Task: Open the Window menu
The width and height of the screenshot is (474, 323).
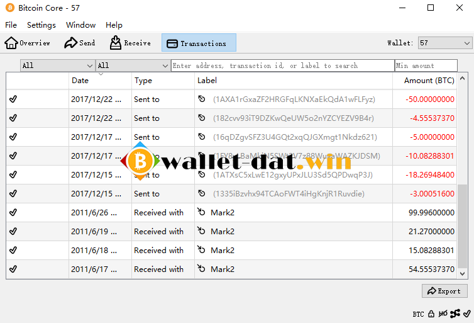Action: (80, 25)
